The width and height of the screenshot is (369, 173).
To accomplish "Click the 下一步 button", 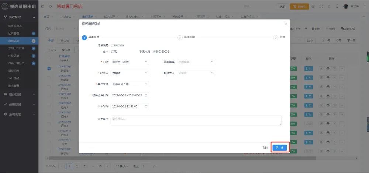I will [280, 148].
